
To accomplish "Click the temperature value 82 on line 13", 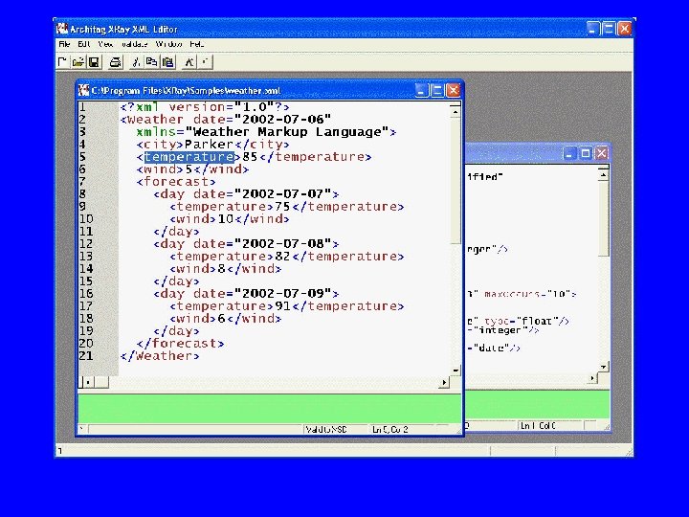I will 282,257.
